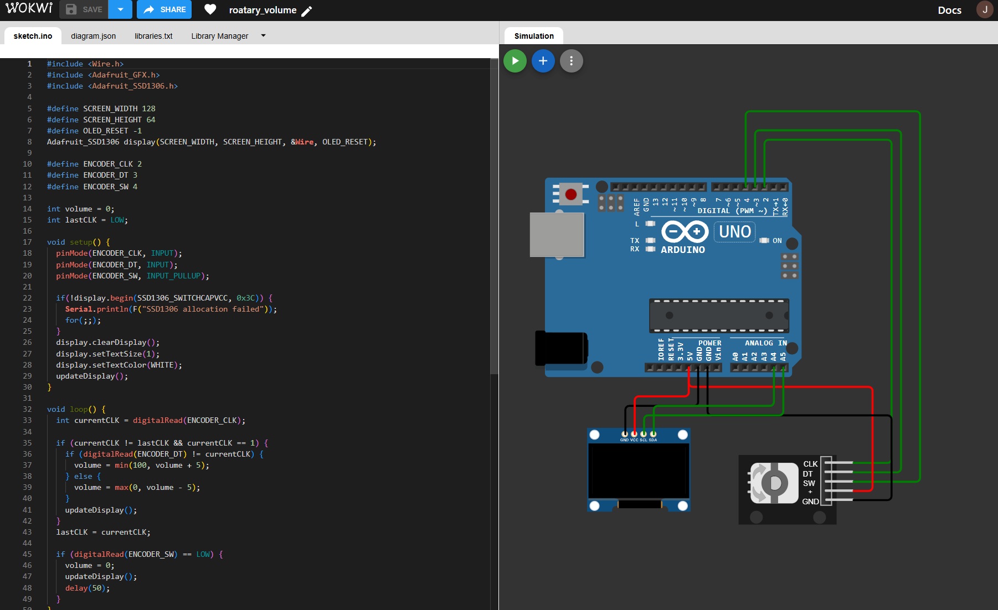Expand the file tabs dropdown caret
The image size is (998, 610).
tap(264, 35)
